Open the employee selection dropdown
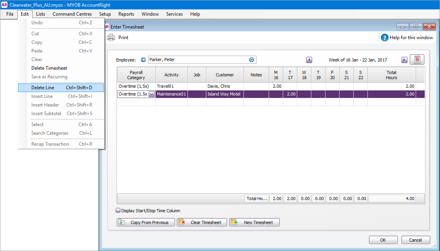The width and height of the screenshot is (440, 251). click(251, 60)
